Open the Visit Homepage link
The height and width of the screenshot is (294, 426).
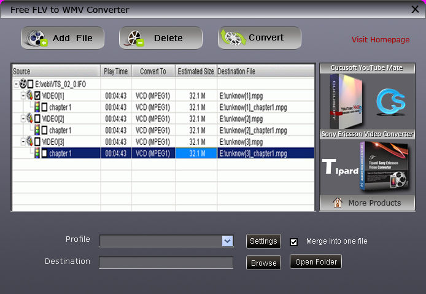[380, 40]
